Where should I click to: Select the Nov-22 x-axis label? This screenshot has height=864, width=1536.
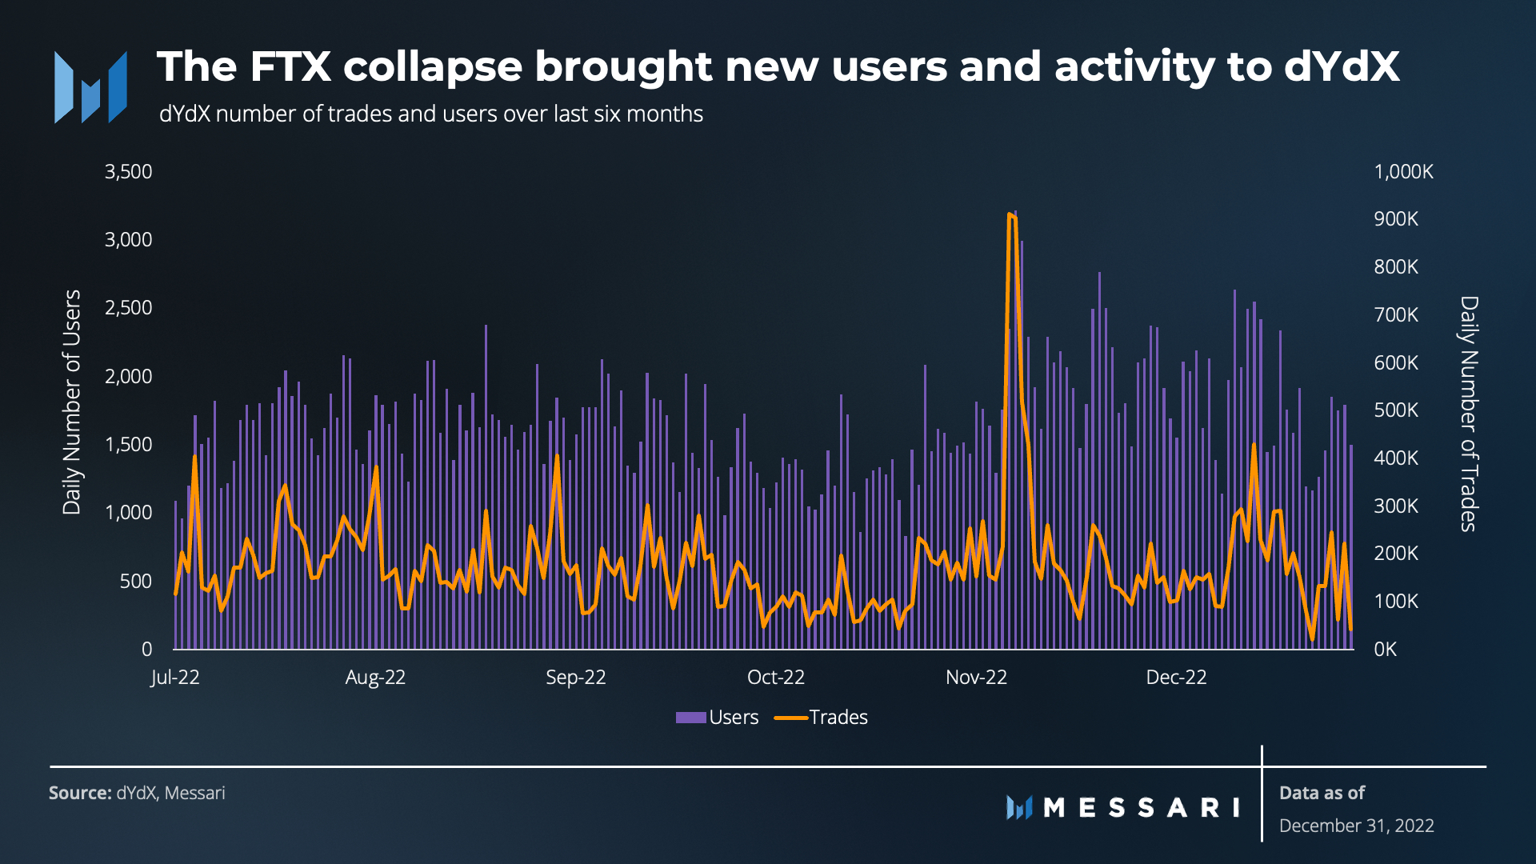[x=976, y=678]
